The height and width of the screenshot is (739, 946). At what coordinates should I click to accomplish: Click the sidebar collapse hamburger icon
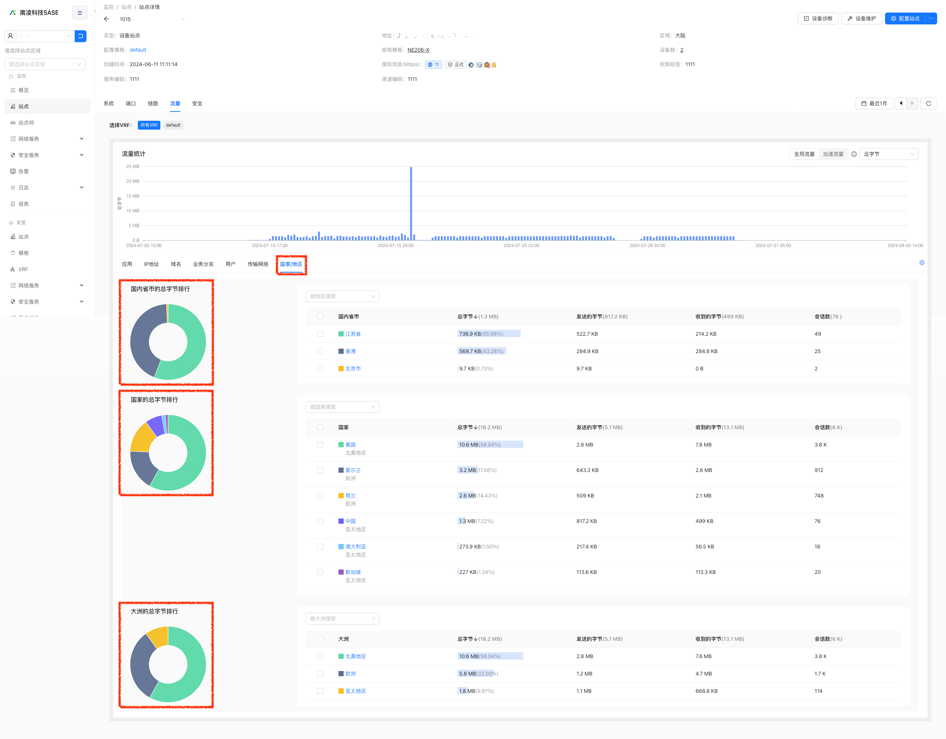click(80, 13)
